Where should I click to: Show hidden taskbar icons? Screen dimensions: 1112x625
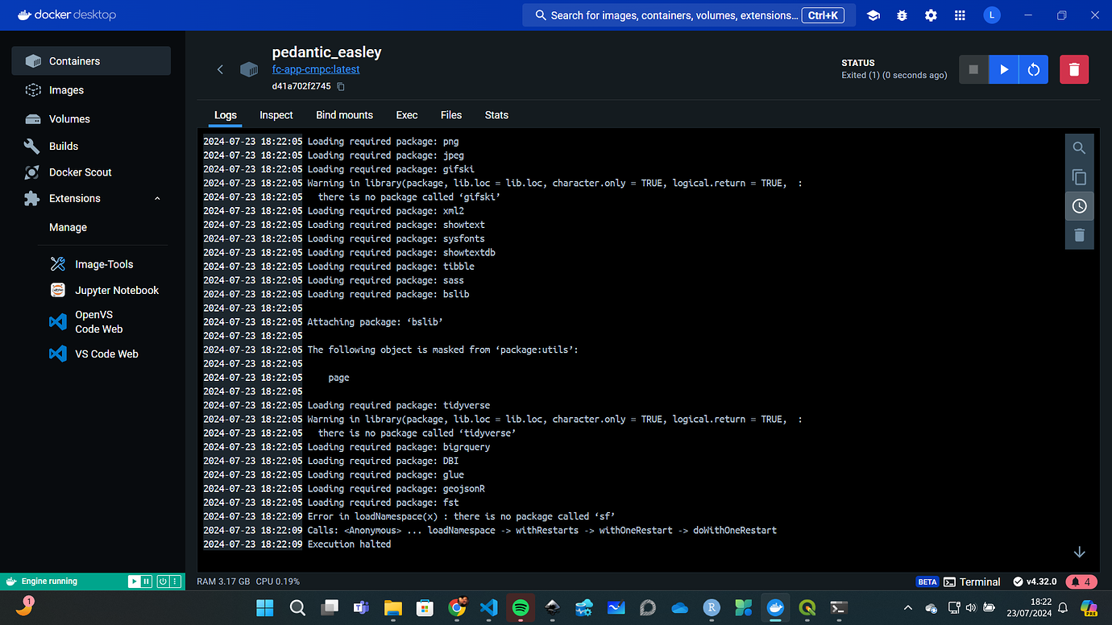click(x=907, y=607)
